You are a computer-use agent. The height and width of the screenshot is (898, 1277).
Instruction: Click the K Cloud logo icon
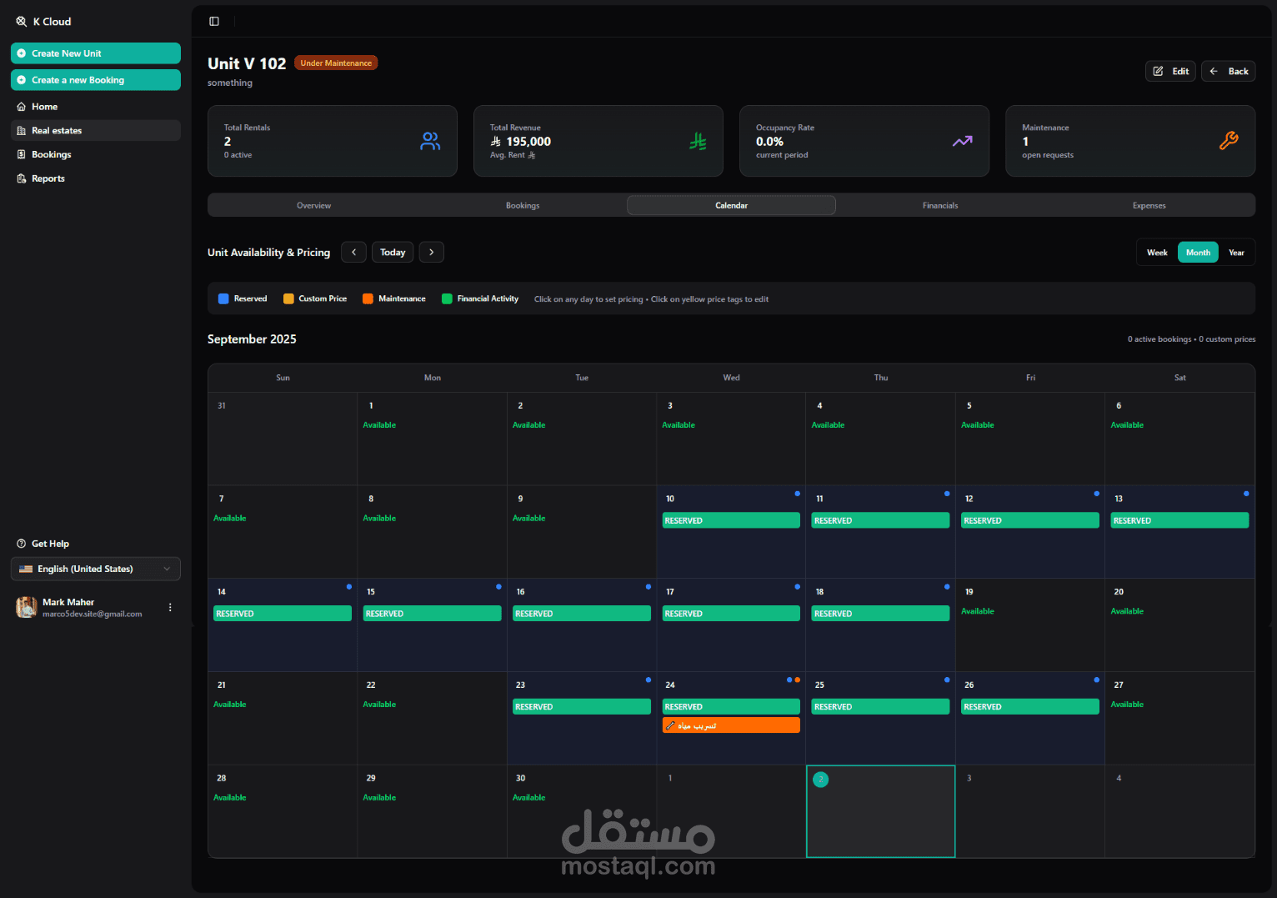pos(22,22)
